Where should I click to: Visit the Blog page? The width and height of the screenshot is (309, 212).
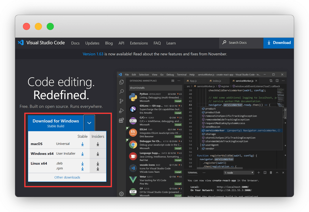tap(109, 43)
